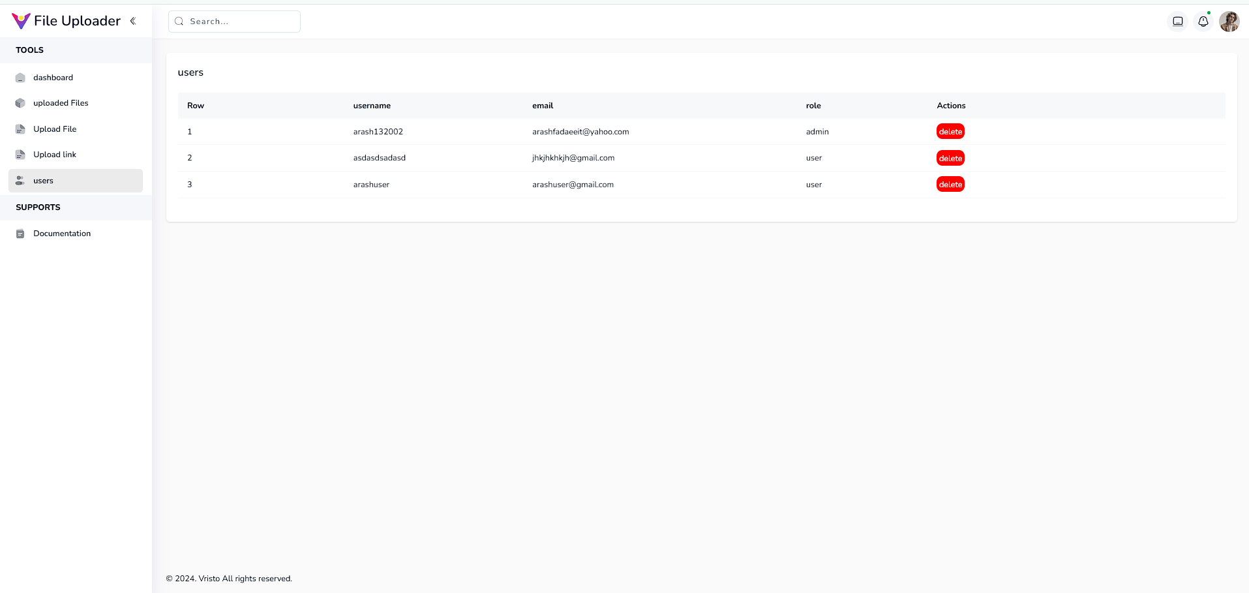The width and height of the screenshot is (1249, 593).
Task: Open uploaded Files menu item
Action: [x=76, y=103]
